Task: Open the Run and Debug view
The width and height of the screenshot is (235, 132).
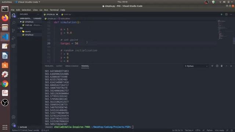Action: point(14,38)
